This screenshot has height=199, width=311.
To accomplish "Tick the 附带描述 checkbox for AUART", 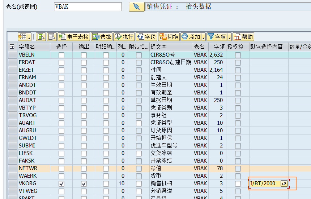I will pos(139,123).
